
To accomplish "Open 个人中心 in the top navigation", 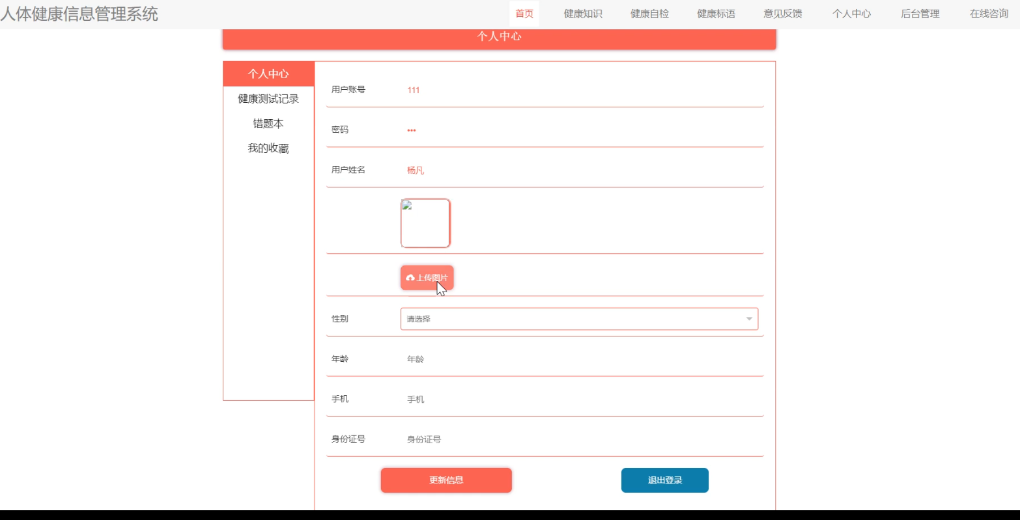I will click(x=851, y=14).
